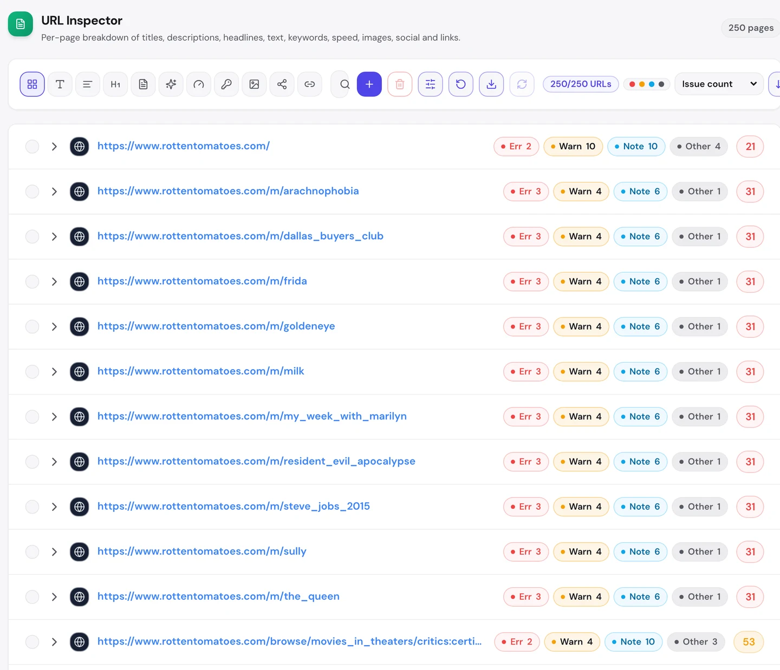Screen dimensions: 780x670
Task: Open the page text document icon
Action: click(143, 84)
